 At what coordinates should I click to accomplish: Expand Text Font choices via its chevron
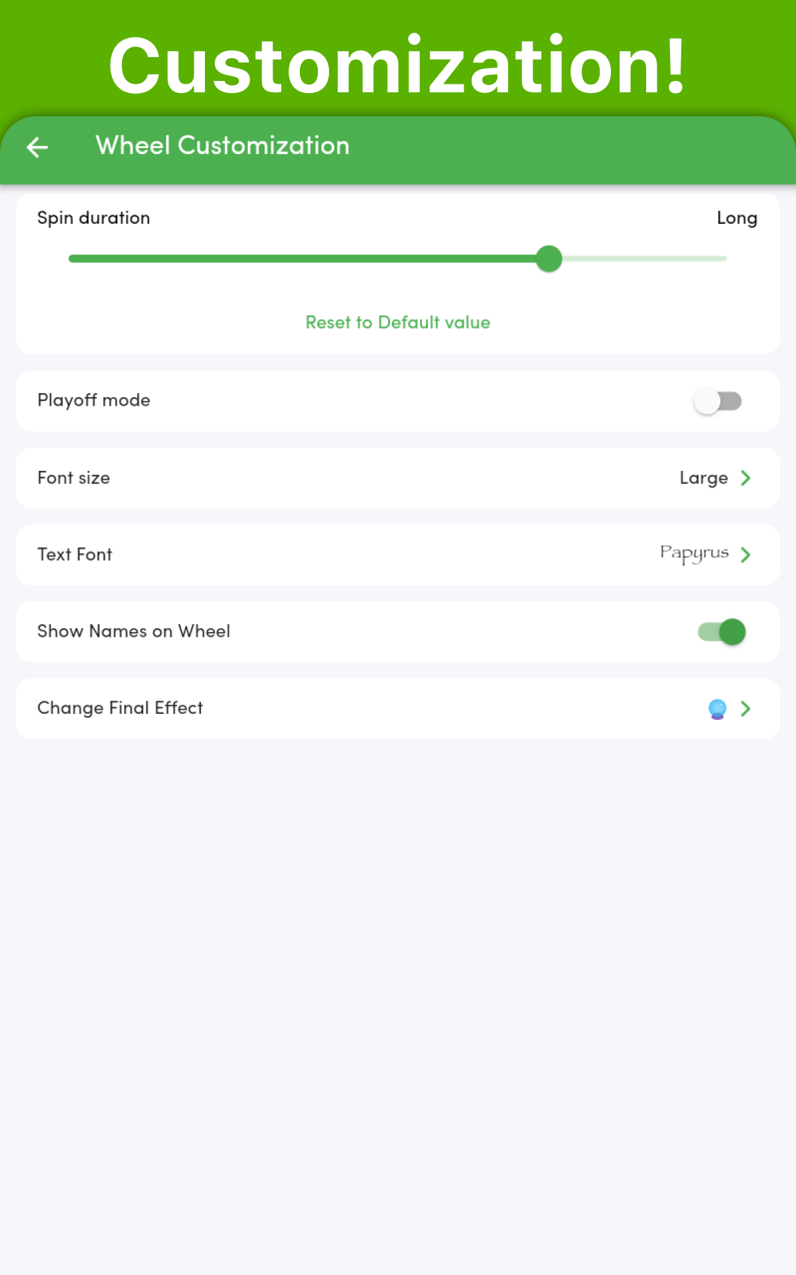coord(746,554)
